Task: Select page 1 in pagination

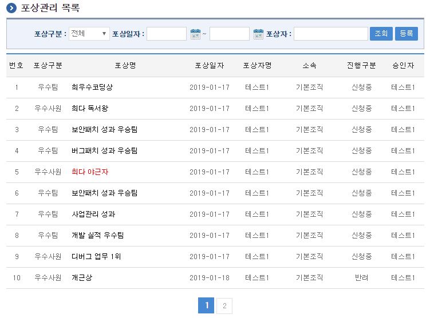Action: (206, 306)
